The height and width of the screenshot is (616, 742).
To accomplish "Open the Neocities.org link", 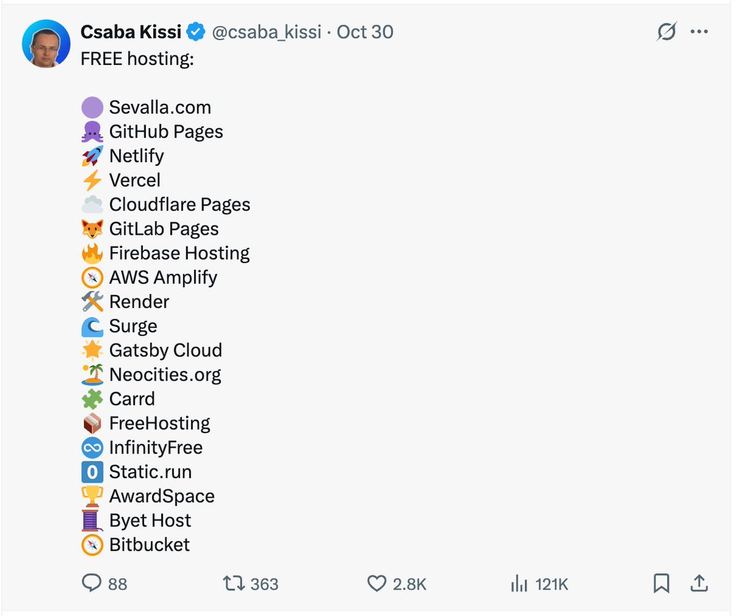I will pyautogui.click(x=165, y=374).
